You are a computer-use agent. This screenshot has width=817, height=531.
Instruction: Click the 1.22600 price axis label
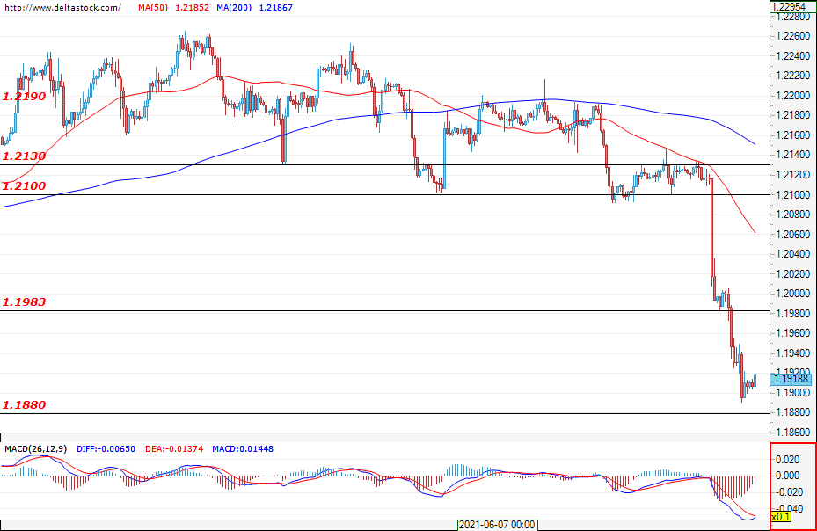[793, 36]
